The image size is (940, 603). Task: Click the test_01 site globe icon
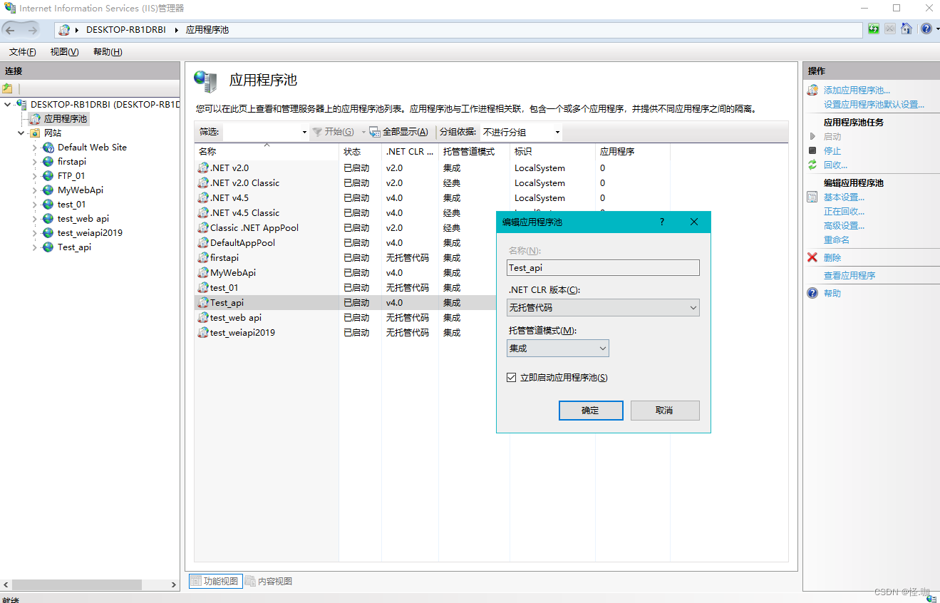click(48, 205)
